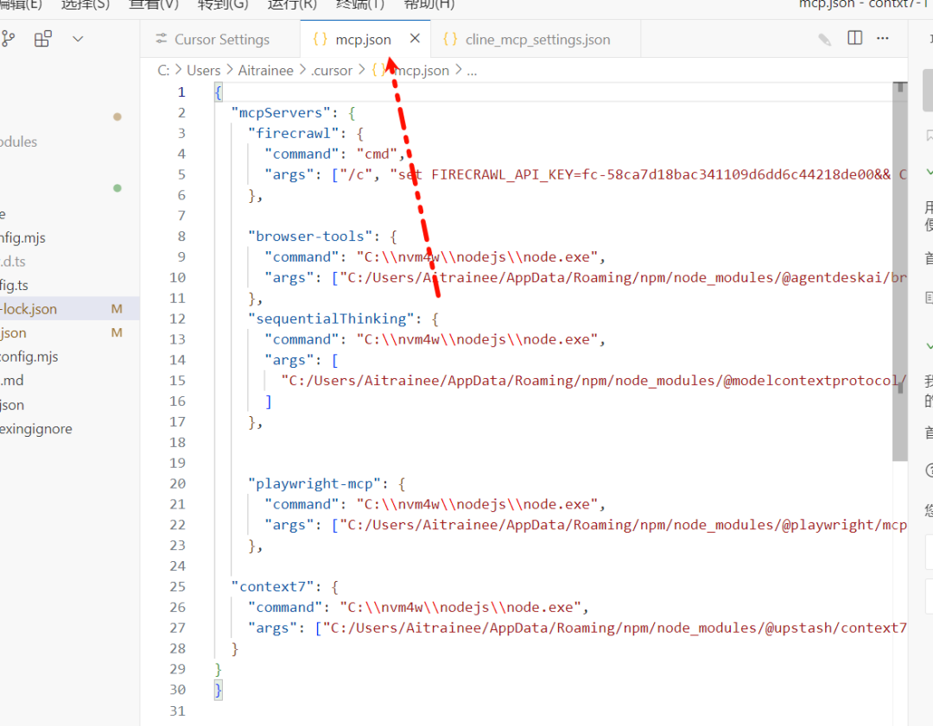Open the 运行(R) menu
933x726 pixels.
coord(292,4)
